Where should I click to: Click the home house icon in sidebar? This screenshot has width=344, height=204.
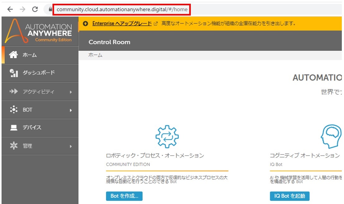[13, 55]
